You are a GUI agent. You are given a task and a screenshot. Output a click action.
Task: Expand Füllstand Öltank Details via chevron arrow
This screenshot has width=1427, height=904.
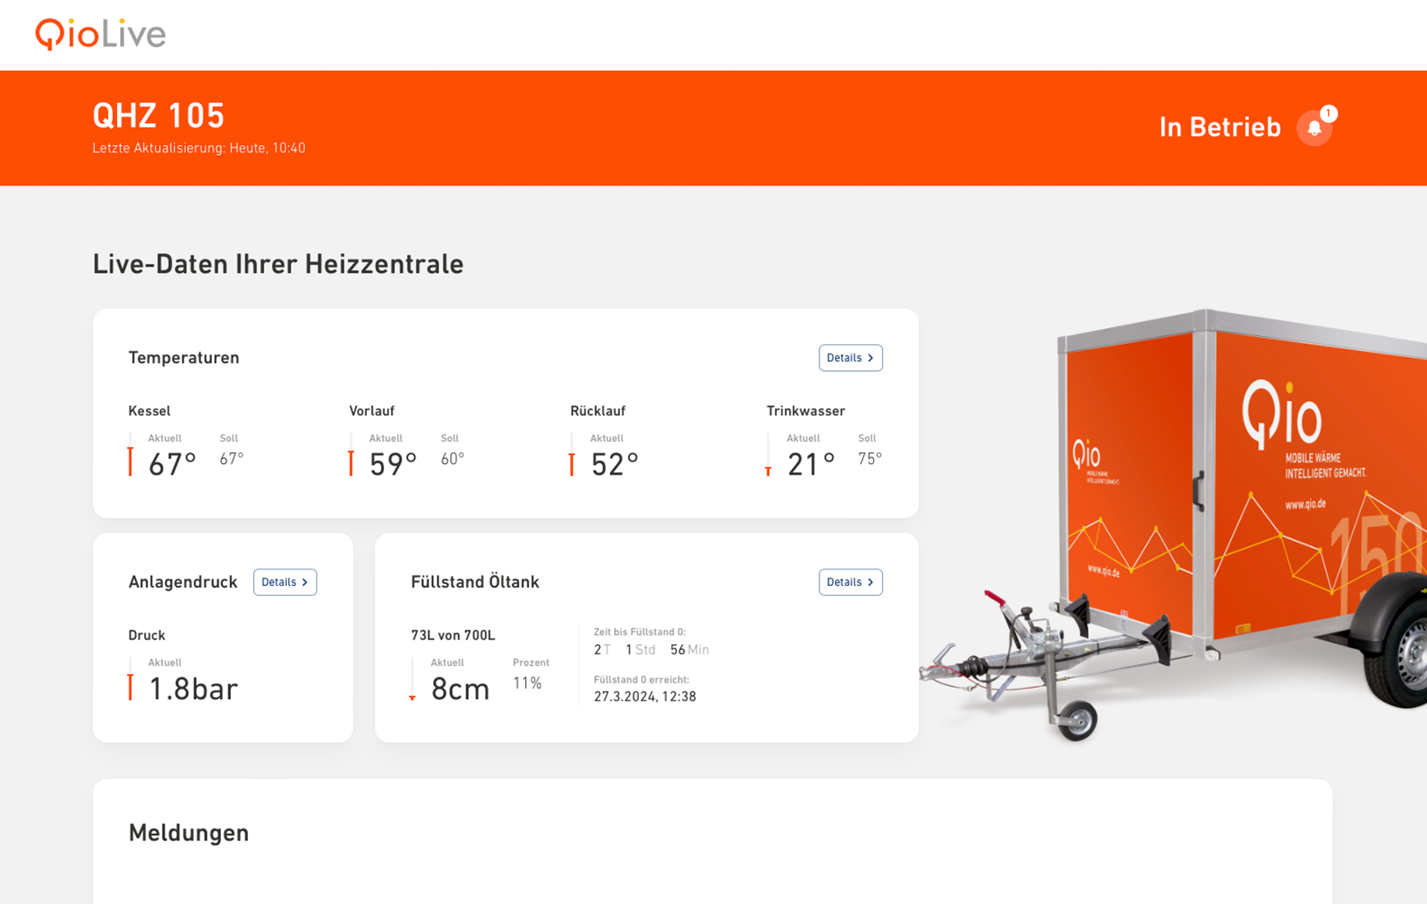point(872,582)
